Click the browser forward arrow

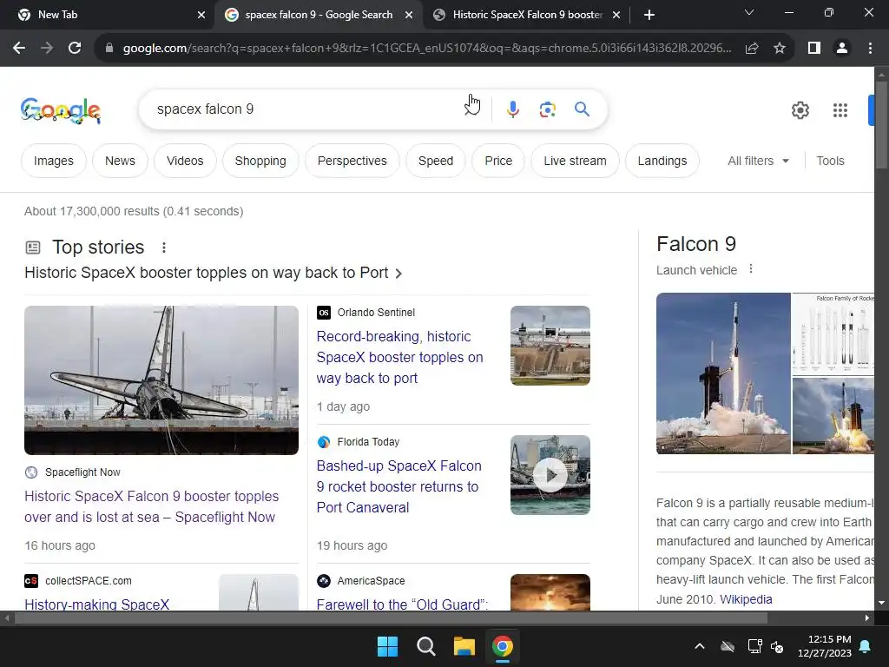pos(47,49)
